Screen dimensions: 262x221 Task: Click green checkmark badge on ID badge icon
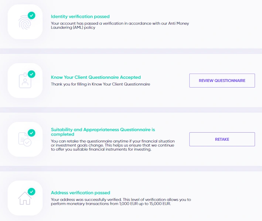(x=31, y=74)
